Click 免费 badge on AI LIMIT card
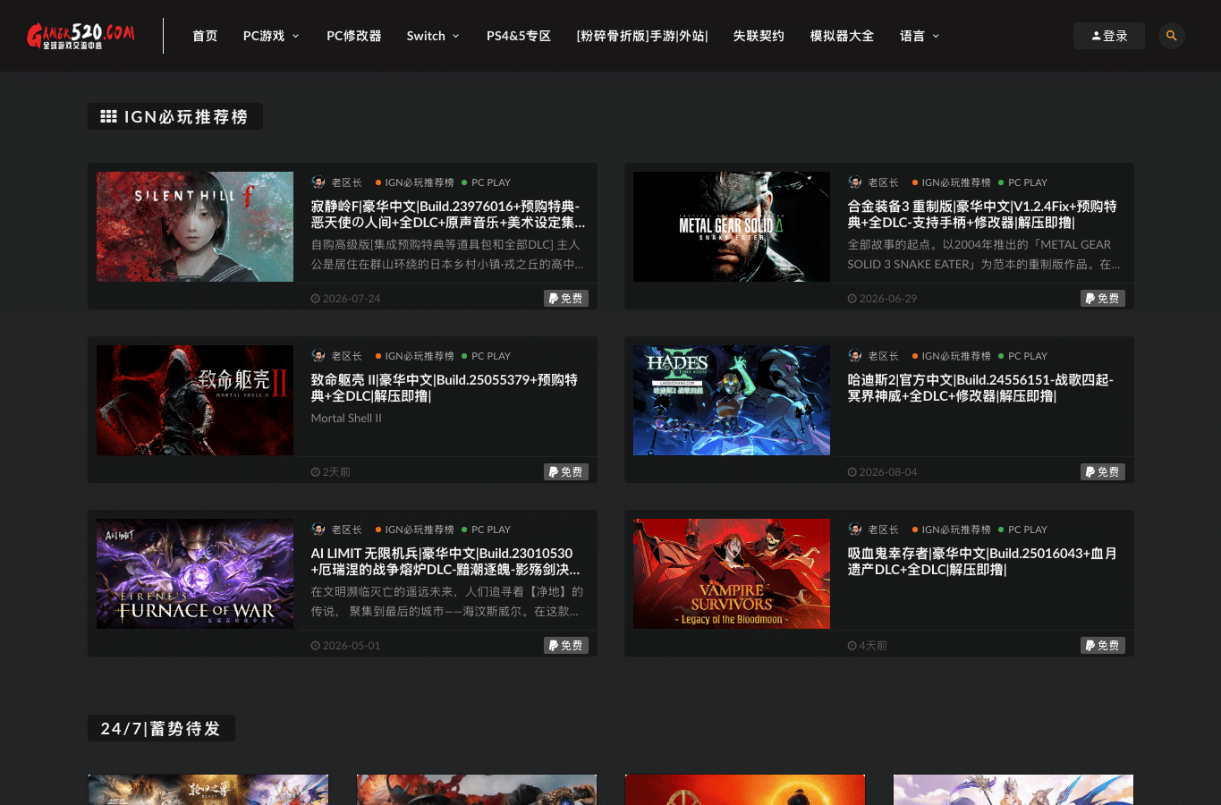 click(x=566, y=646)
